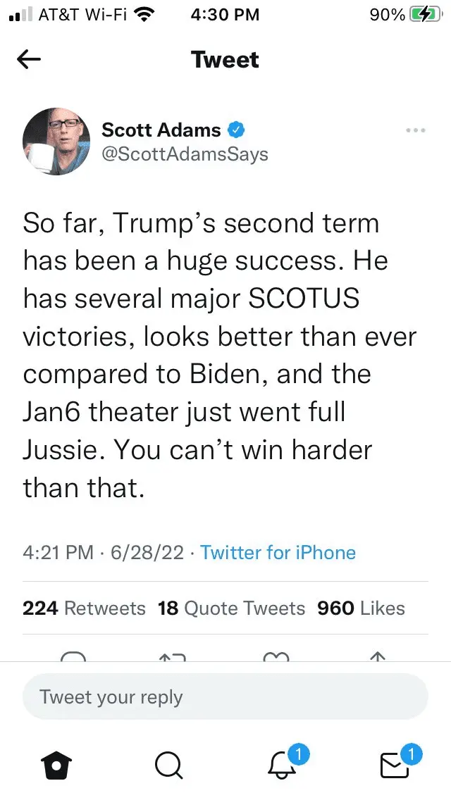
Task: View the 224 Retweets list
Action: (x=84, y=608)
